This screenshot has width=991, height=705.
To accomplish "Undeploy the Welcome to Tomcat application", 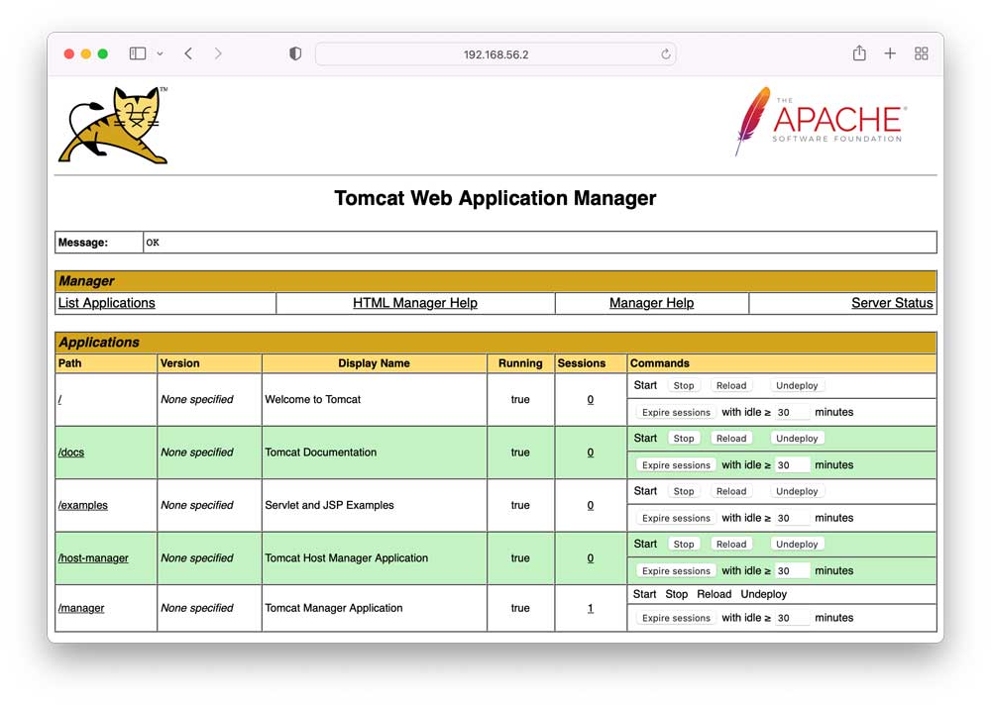I will click(797, 385).
